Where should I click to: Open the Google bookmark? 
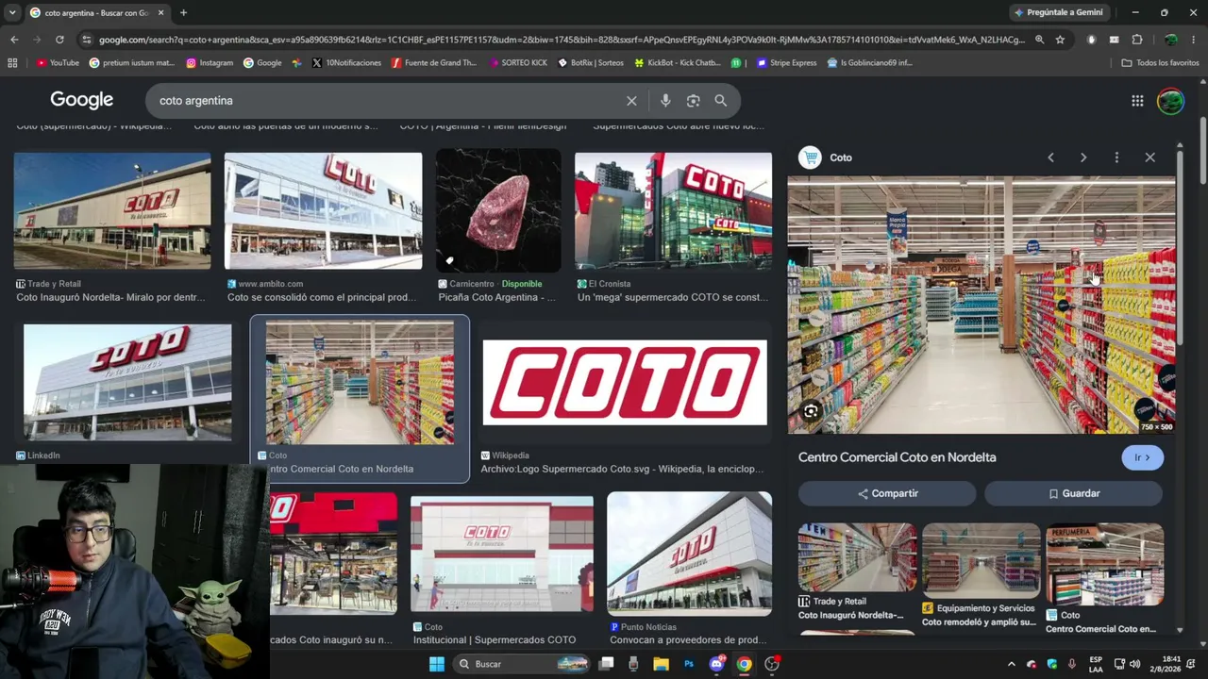[262, 63]
